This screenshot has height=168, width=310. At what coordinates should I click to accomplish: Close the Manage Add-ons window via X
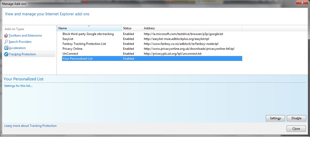[x=302, y=3]
